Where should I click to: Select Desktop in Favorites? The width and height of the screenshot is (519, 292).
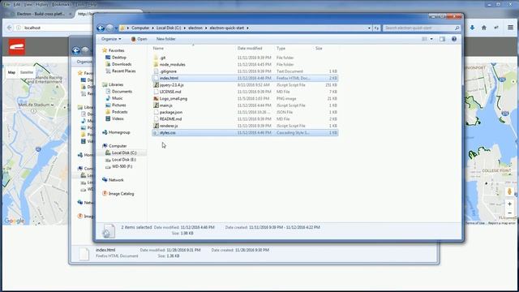point(119,58)
